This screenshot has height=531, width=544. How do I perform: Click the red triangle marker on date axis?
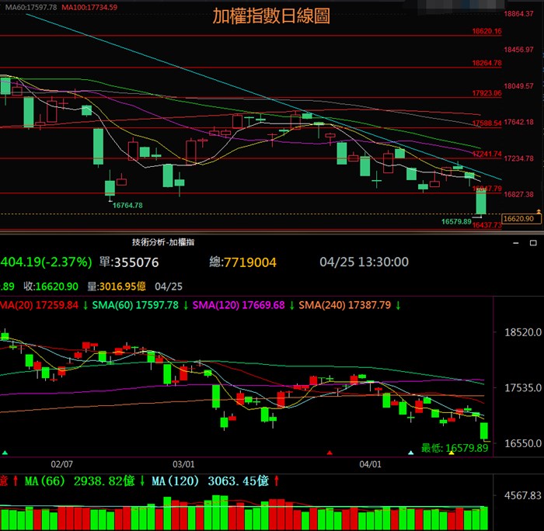pos(330,452)
